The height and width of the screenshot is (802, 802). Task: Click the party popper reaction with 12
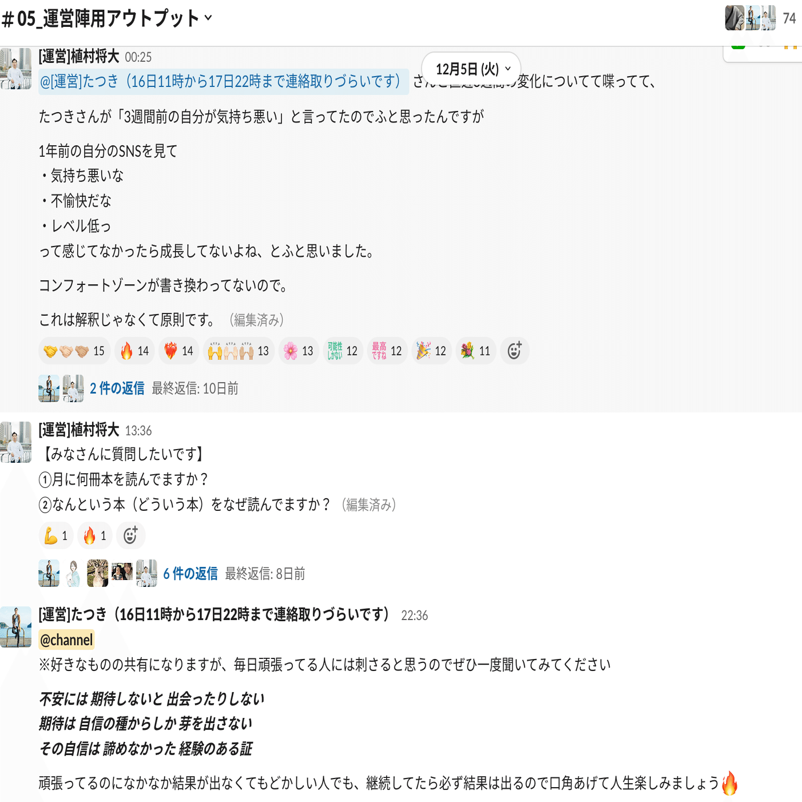pyautogui.click(x=432, y=351)
